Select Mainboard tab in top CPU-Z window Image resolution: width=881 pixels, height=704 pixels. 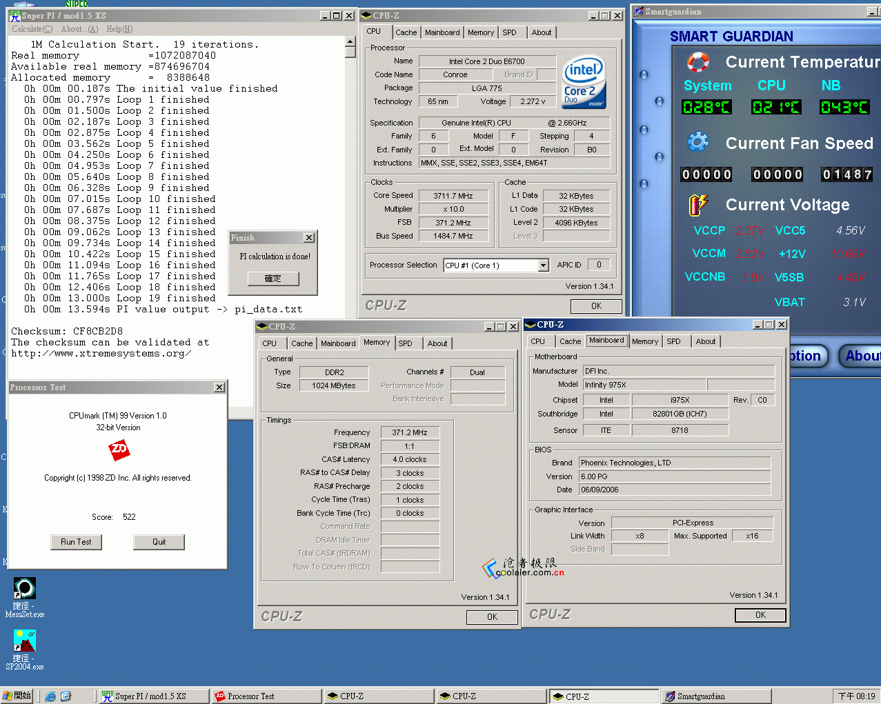click(x=442, y=32)
